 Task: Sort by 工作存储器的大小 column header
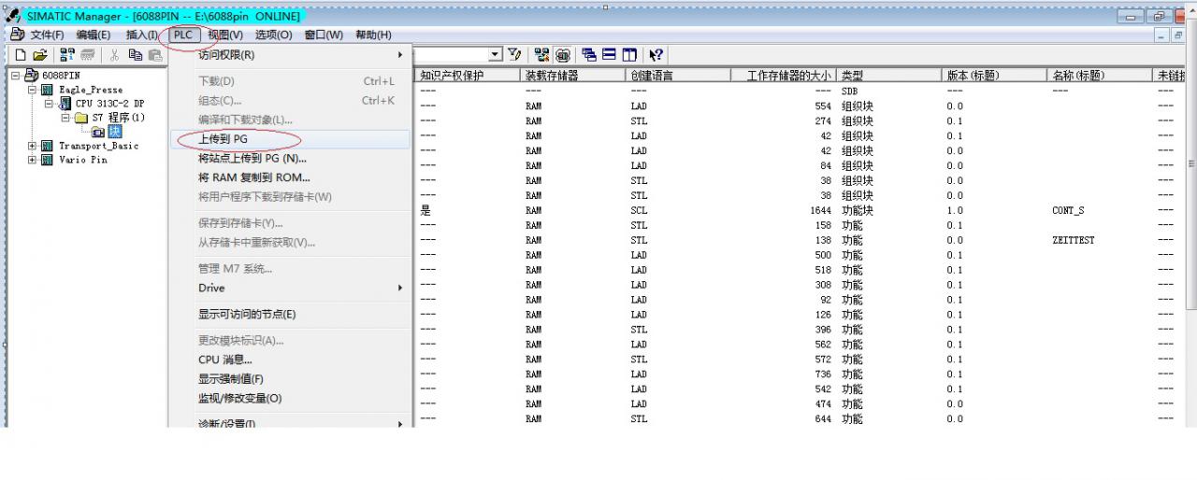(784, 76)
